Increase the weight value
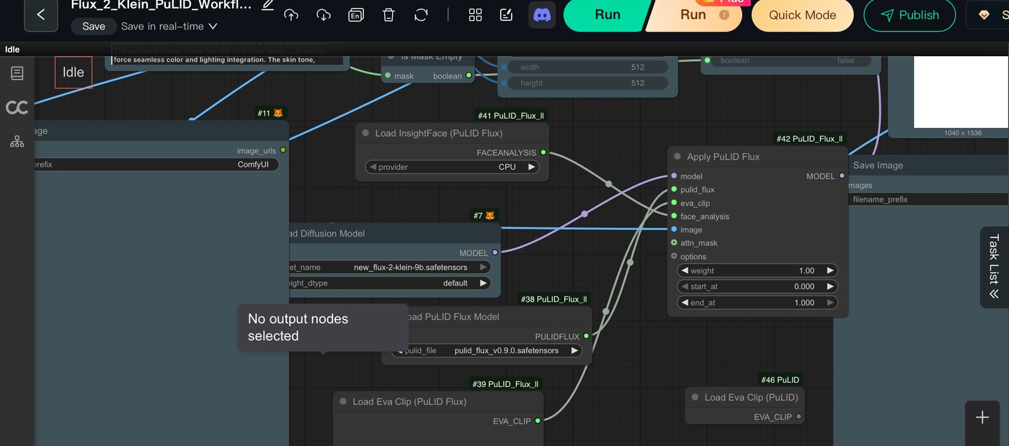1009x446 pixels. [830, 270]
